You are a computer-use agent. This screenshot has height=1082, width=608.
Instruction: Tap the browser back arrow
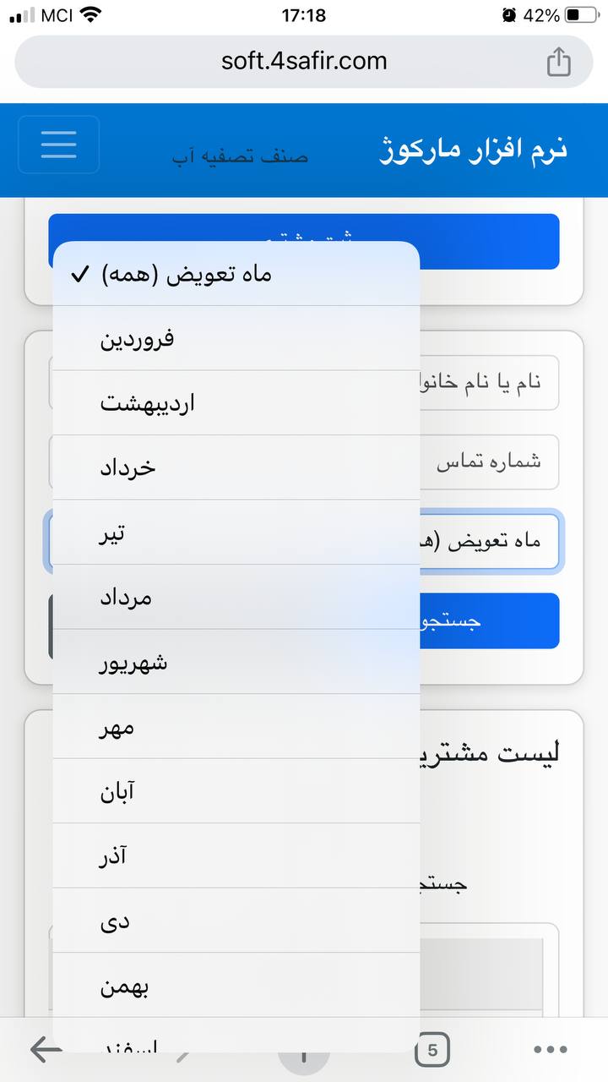click(46, 1050)
